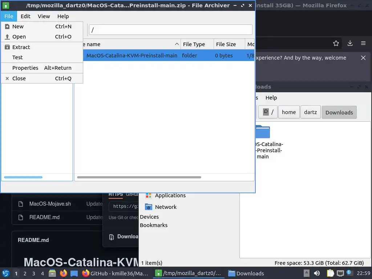Click the archive path input field
This screenshot has width=372, height=279.
coord(171,30)
